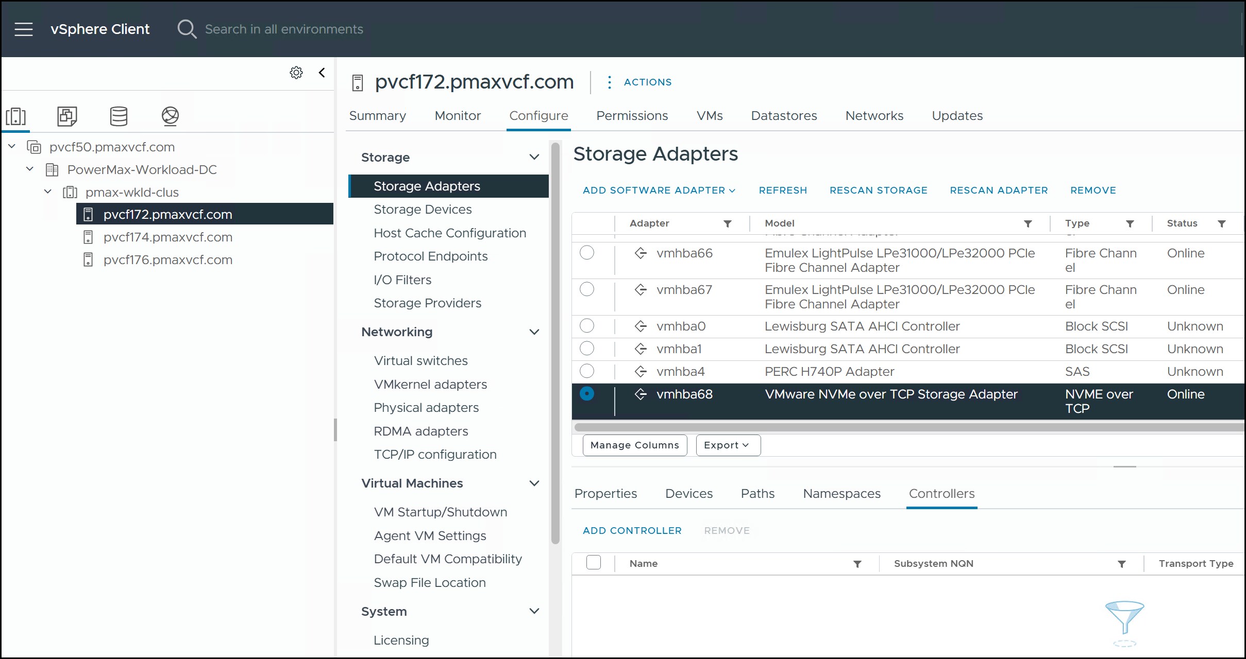Click the Refresh button

pyautogui.click(x=783, y=190)
